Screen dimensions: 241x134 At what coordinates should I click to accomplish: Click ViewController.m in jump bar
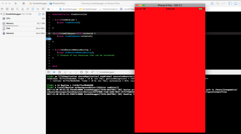click(x=109, y=9)
